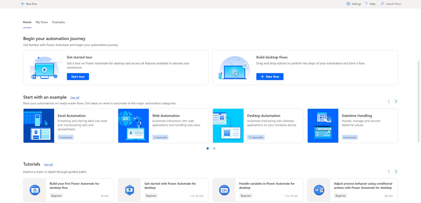Click the 1 hr 22 min duration
The width and height of the screenshot is (421, 203).
197,196
